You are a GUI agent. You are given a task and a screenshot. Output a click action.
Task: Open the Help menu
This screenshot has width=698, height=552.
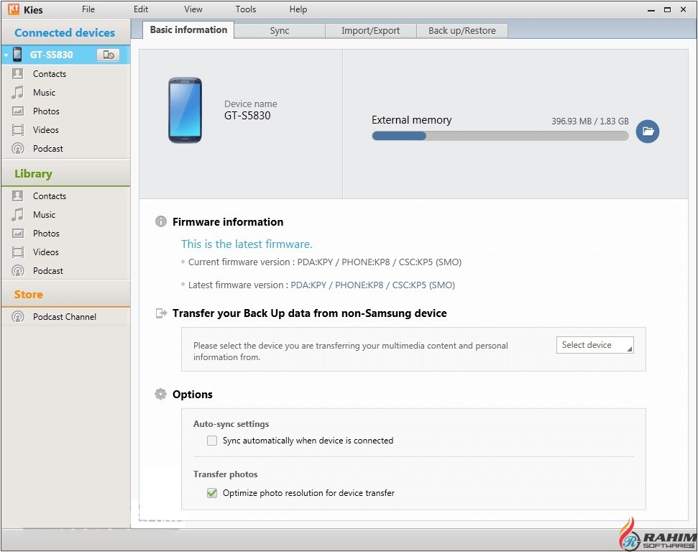point(298,9)
